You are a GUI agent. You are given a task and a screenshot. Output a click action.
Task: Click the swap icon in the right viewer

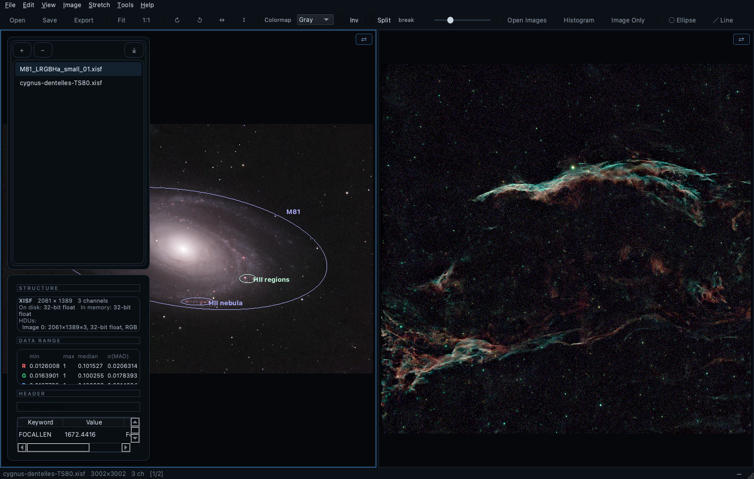[x=741, y=39]
